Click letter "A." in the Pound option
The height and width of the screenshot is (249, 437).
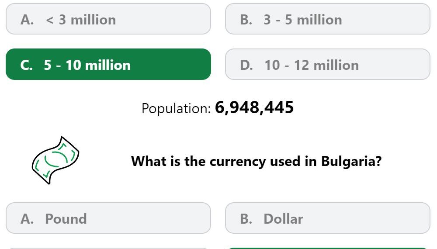(x=27, y=219)
